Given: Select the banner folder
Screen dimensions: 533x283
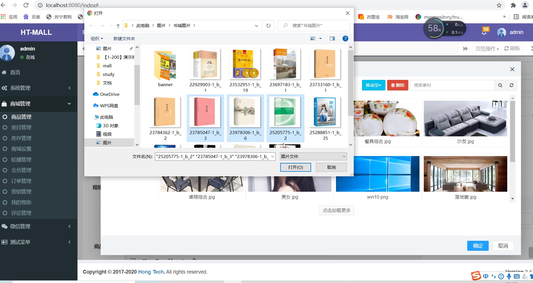Looking at the screenshot, I should 165,68.
